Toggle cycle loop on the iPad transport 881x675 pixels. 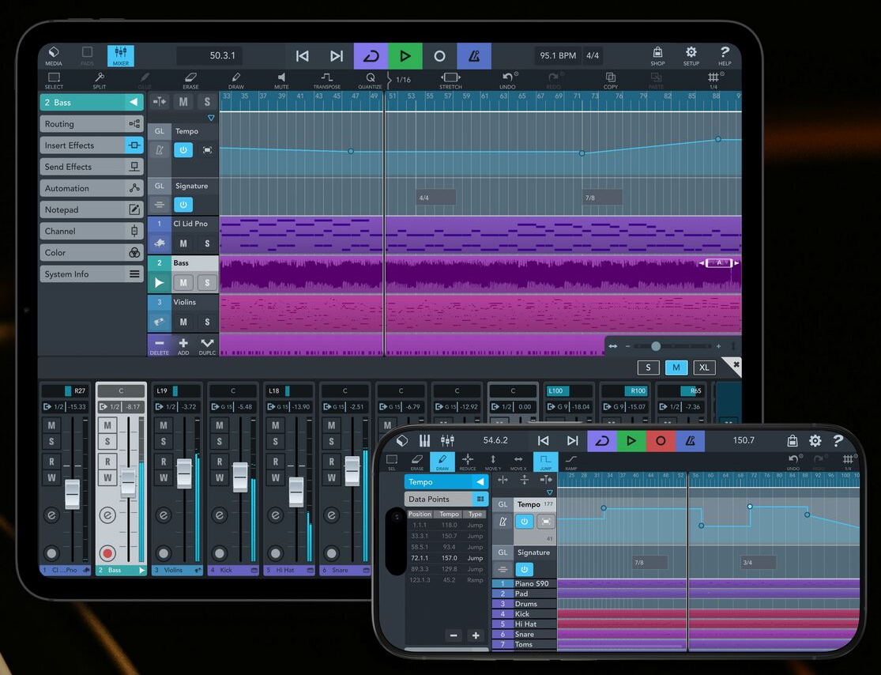pos(371,55)
